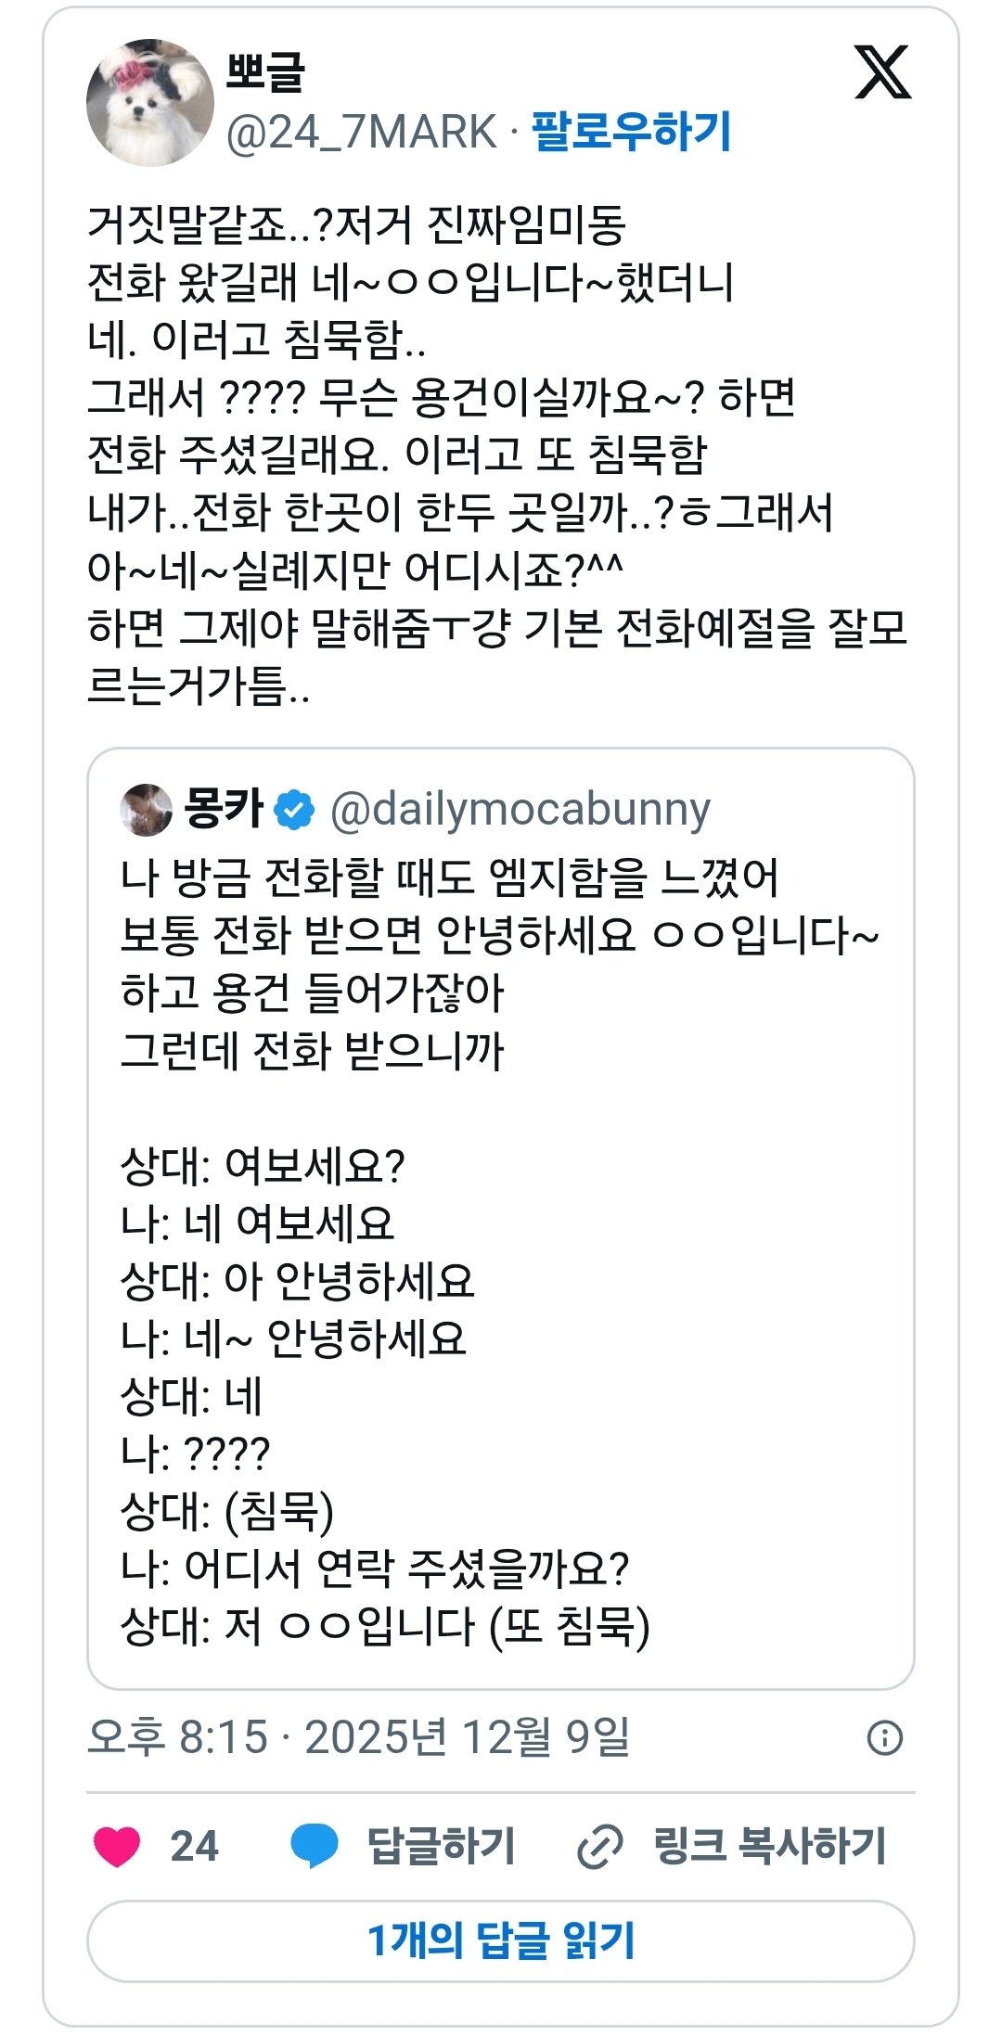The image size is (1002, 2036).
Task: Like the tweet with the heart icon
Action: pos(117,1845)
